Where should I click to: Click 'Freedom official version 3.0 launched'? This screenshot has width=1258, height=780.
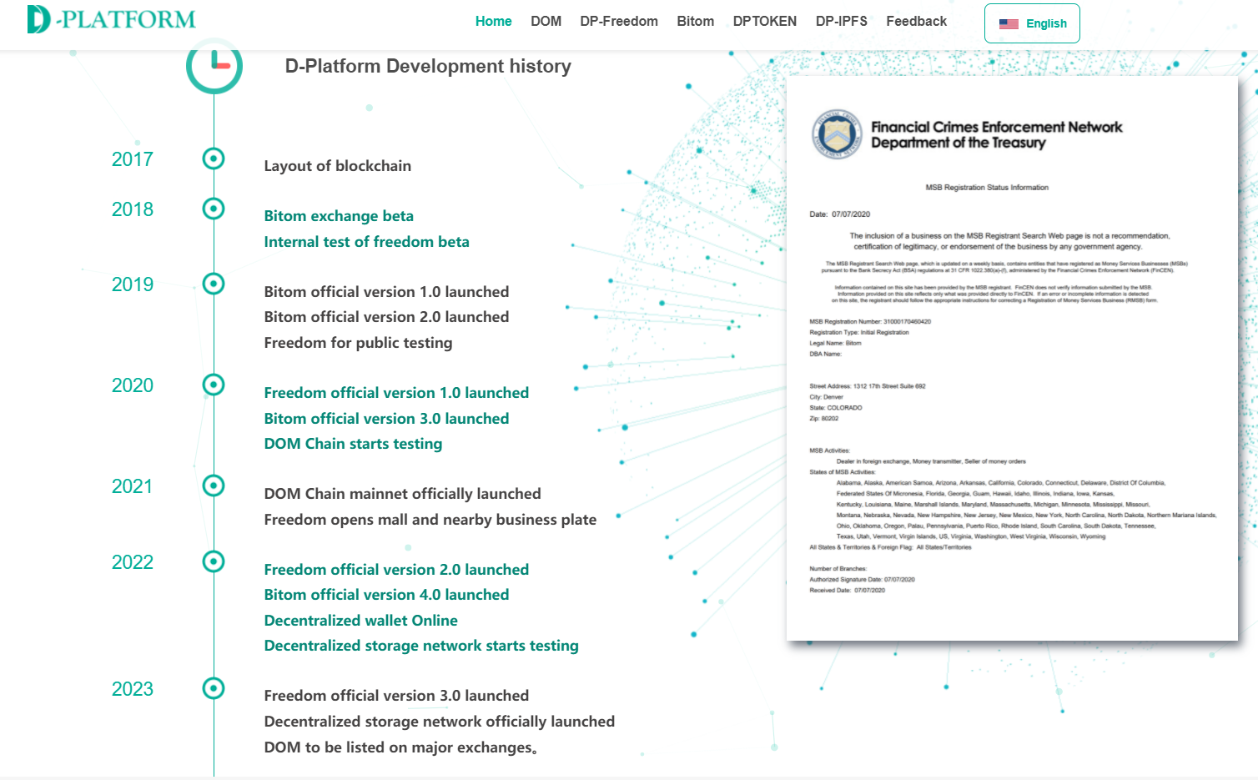click(x=396, y=696)
